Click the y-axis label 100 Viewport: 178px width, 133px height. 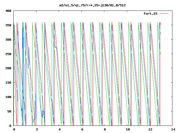[x=8, y=97]
